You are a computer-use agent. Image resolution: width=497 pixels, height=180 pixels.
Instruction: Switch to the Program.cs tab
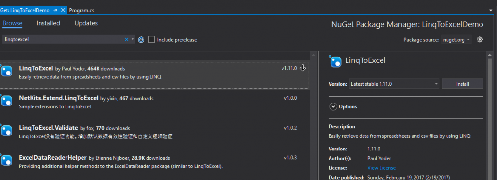tap(82, 11)
